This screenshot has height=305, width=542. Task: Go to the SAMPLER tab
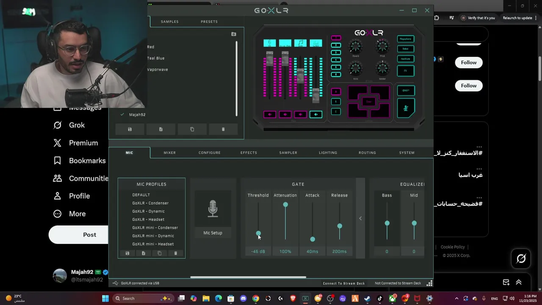tap(288, 152)
